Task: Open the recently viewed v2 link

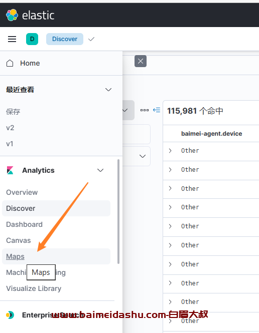Action: pos(10,128)
